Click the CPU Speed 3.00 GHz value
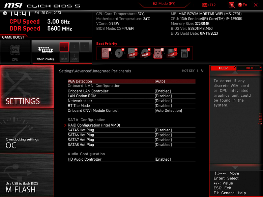The image size is (263, 197). pyautogui.click(x=58, y=22)
